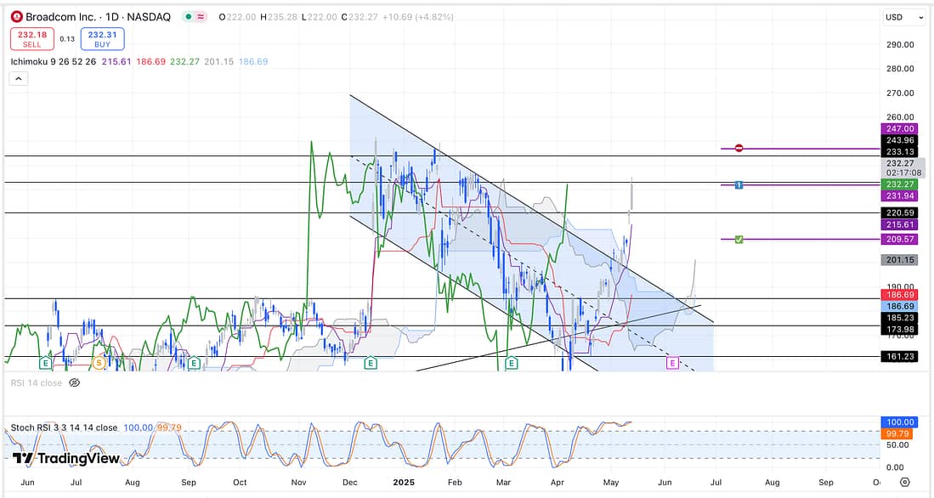Click orange 99.79 Stoch RSI axis label

[x=899, y=433]
